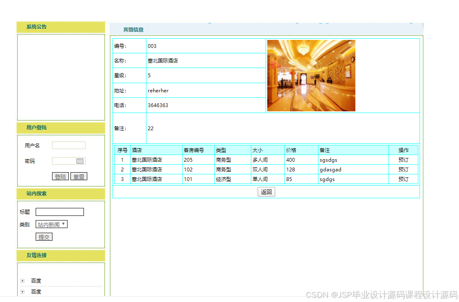Click hotel number value 003
The image size is (459, 302).
pyautogui.click(x=152, y=46)
